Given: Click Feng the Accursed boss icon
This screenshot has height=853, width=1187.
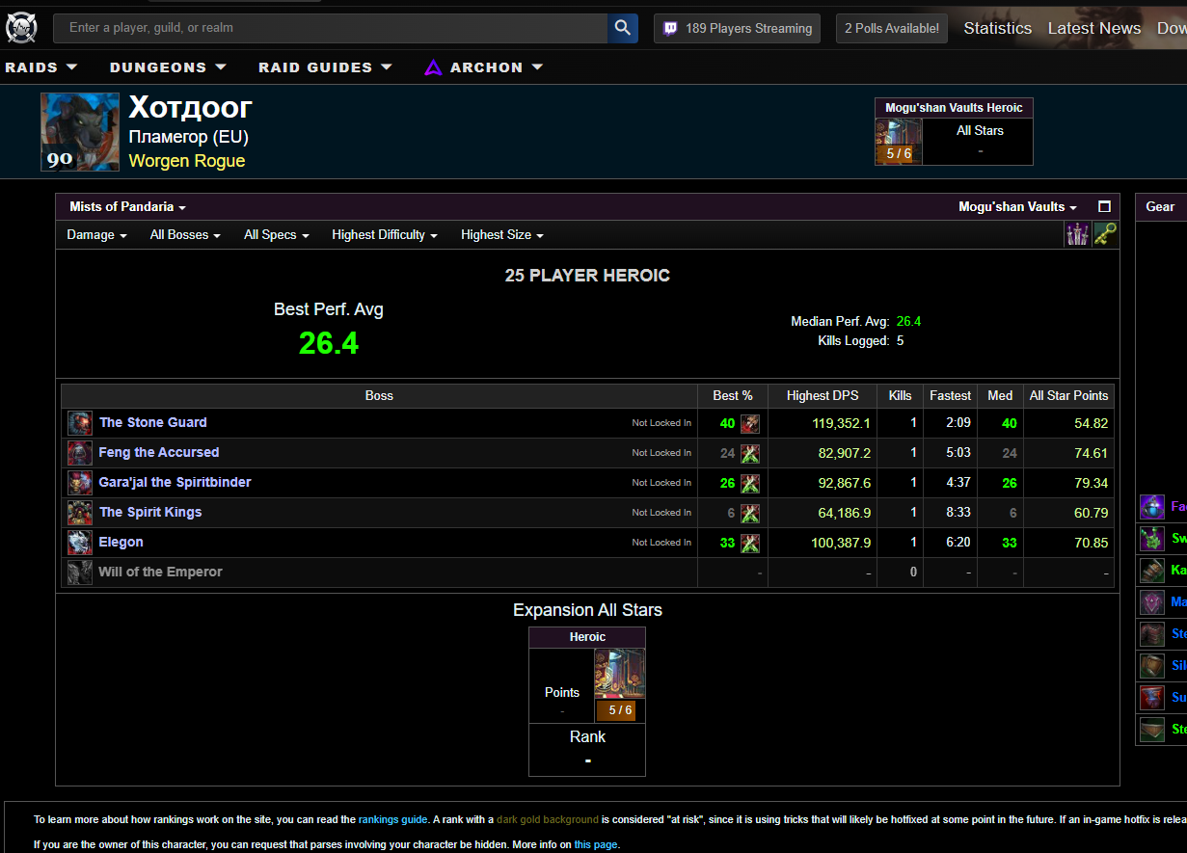Looking at the screenshot, I should (80, 453).
